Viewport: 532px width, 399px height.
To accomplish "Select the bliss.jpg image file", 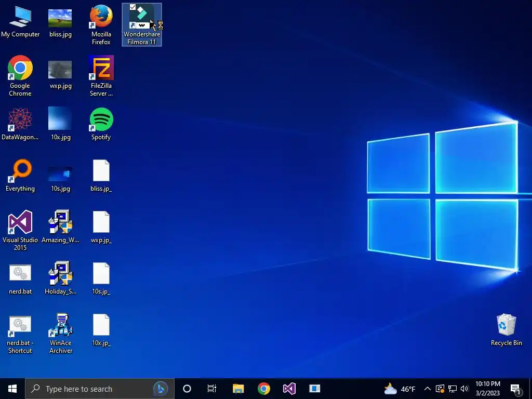I will coord(60,23).
